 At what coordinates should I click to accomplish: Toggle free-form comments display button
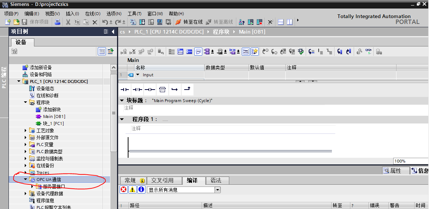click(x=198, y=51)
